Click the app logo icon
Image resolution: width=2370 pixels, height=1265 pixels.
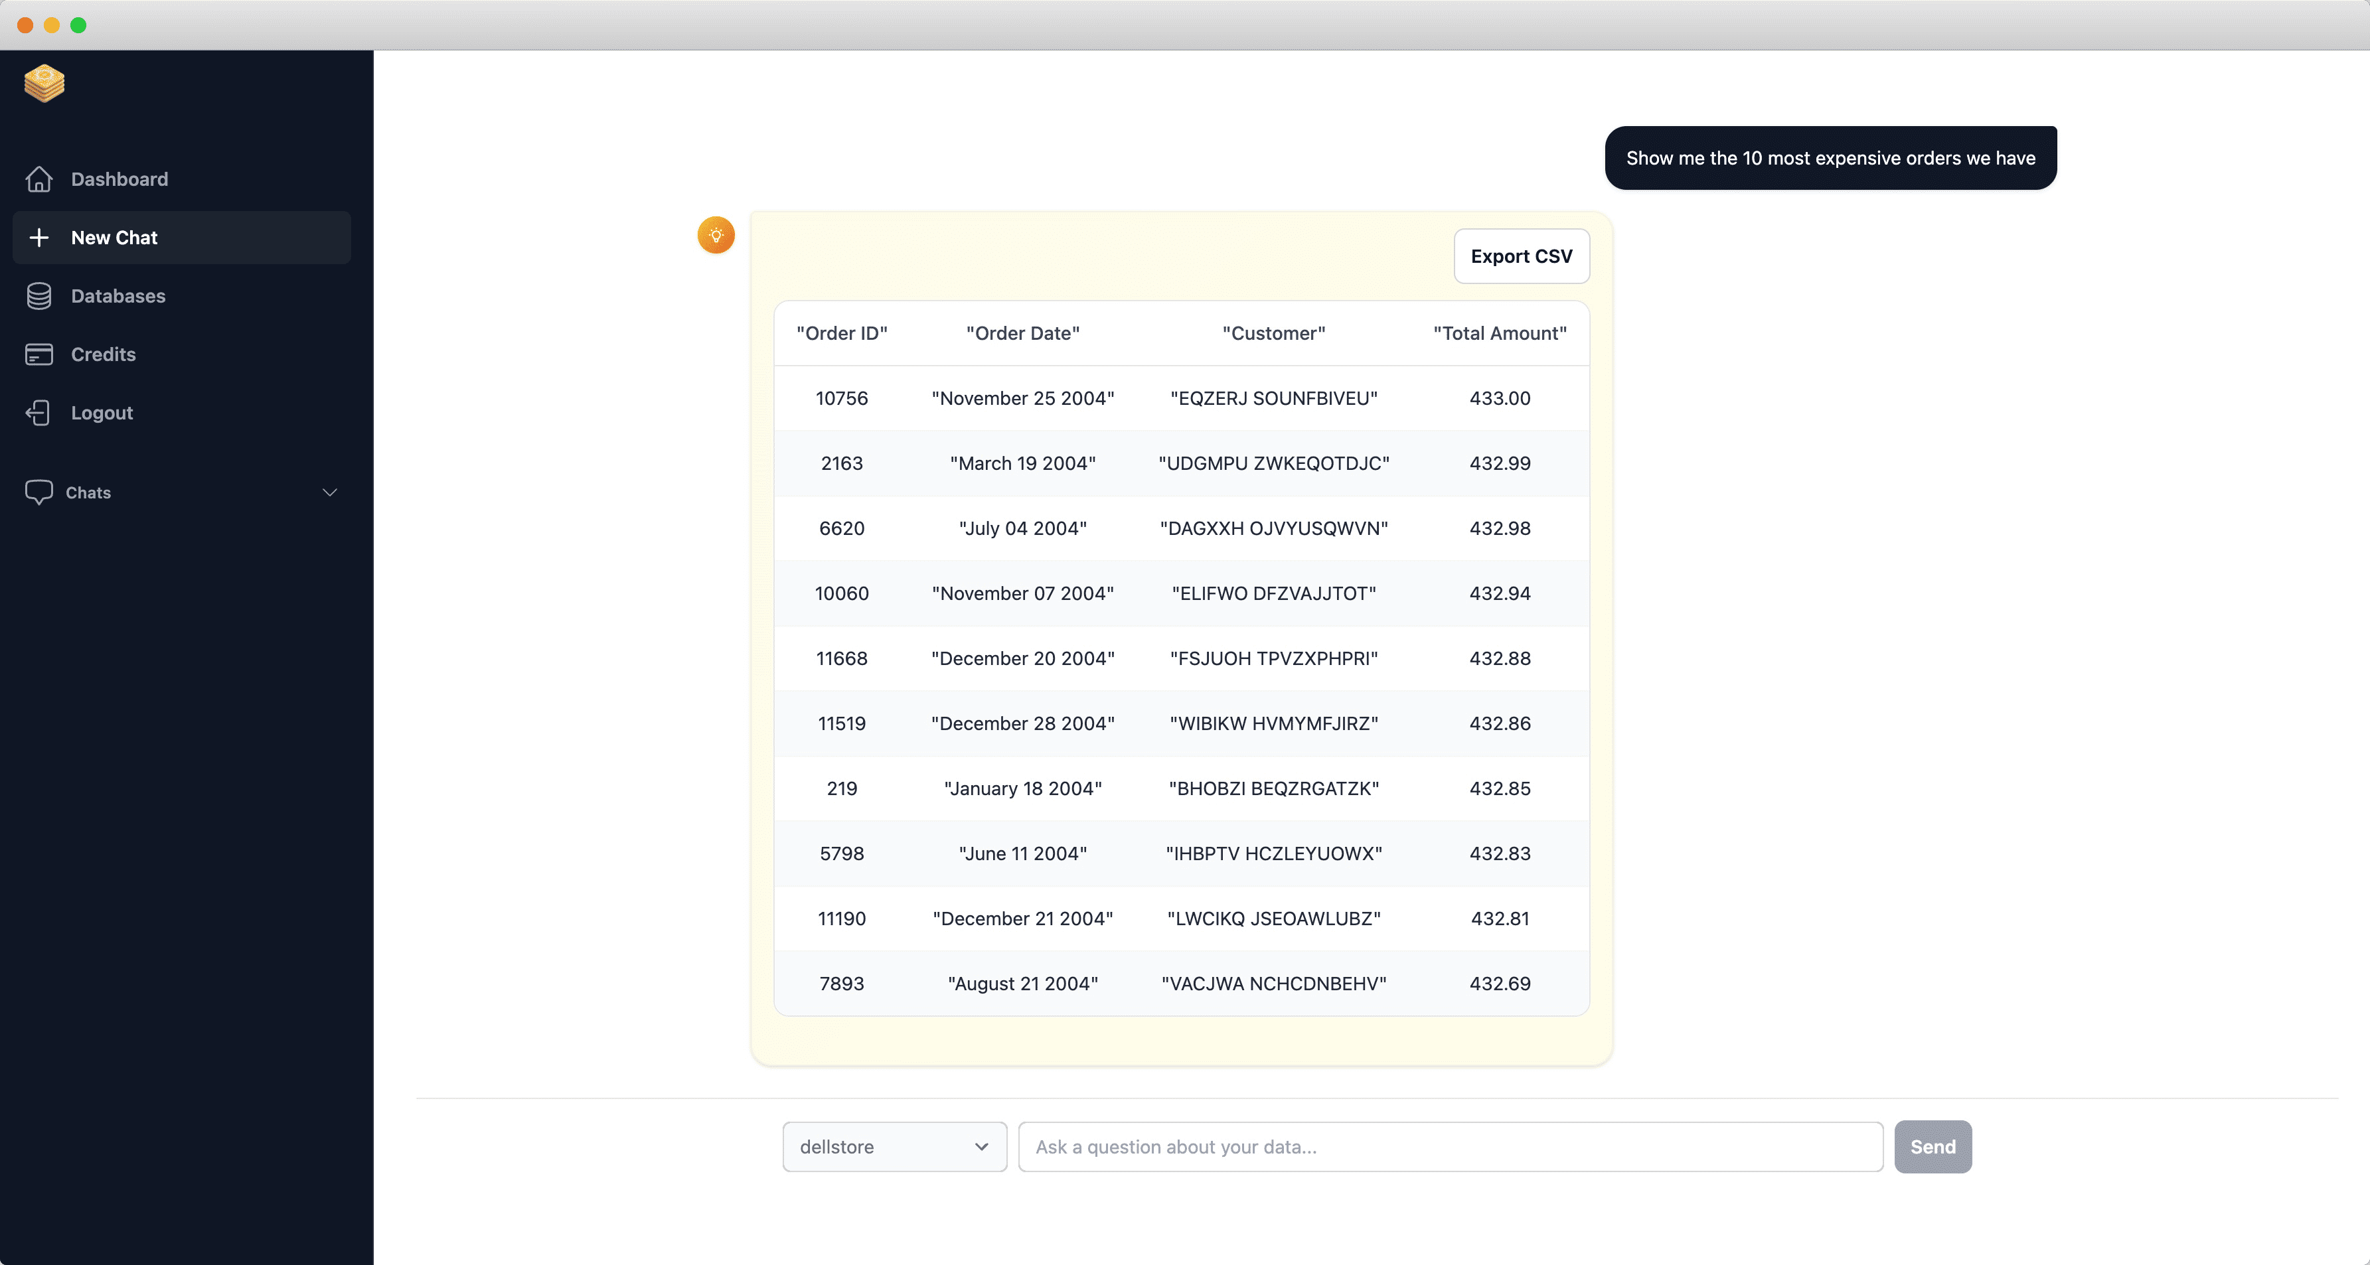(44, 84)
